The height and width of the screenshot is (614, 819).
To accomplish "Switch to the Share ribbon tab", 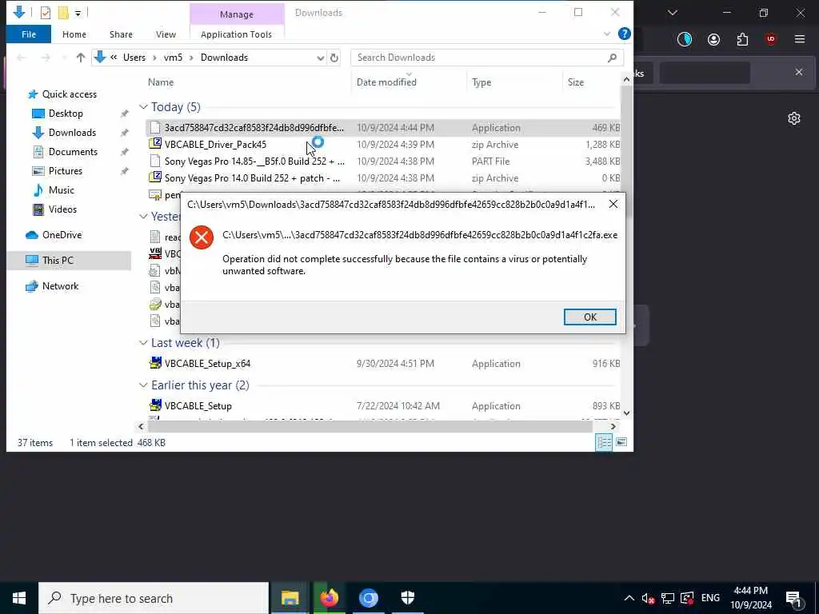I will (121, 34).
